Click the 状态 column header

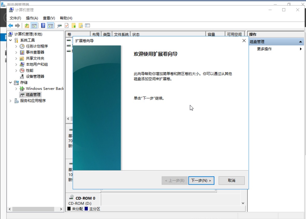[x=168, y=34]
